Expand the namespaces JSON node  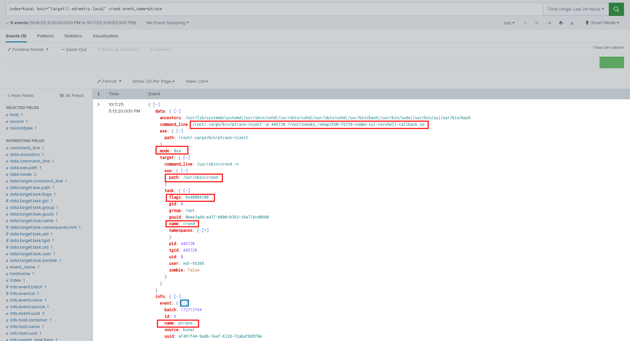pos(205,230)
